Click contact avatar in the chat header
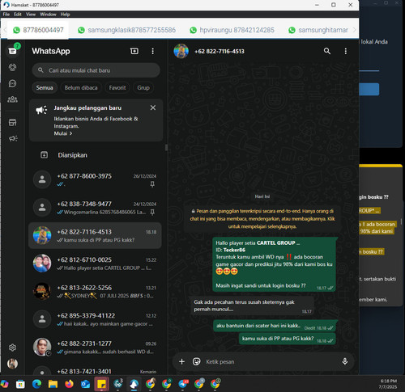Screen dimensions: 405x392 tap(181, 51)
